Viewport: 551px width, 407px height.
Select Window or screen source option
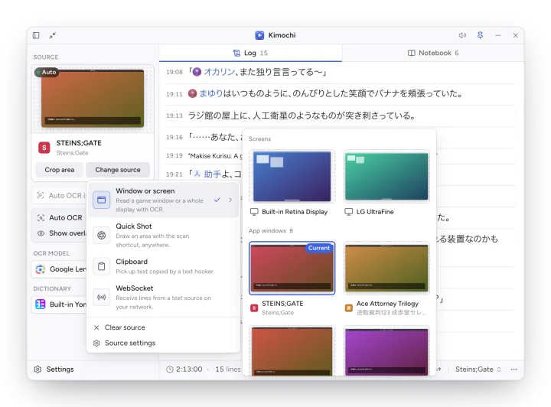164,200
